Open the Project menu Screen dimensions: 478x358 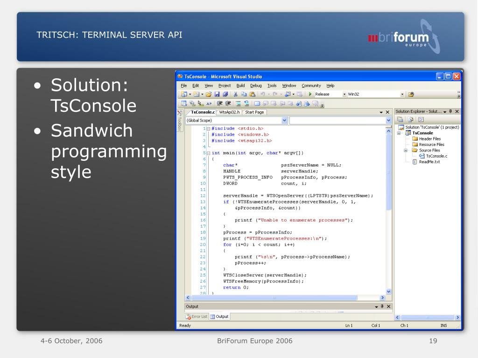click(225, 86)
